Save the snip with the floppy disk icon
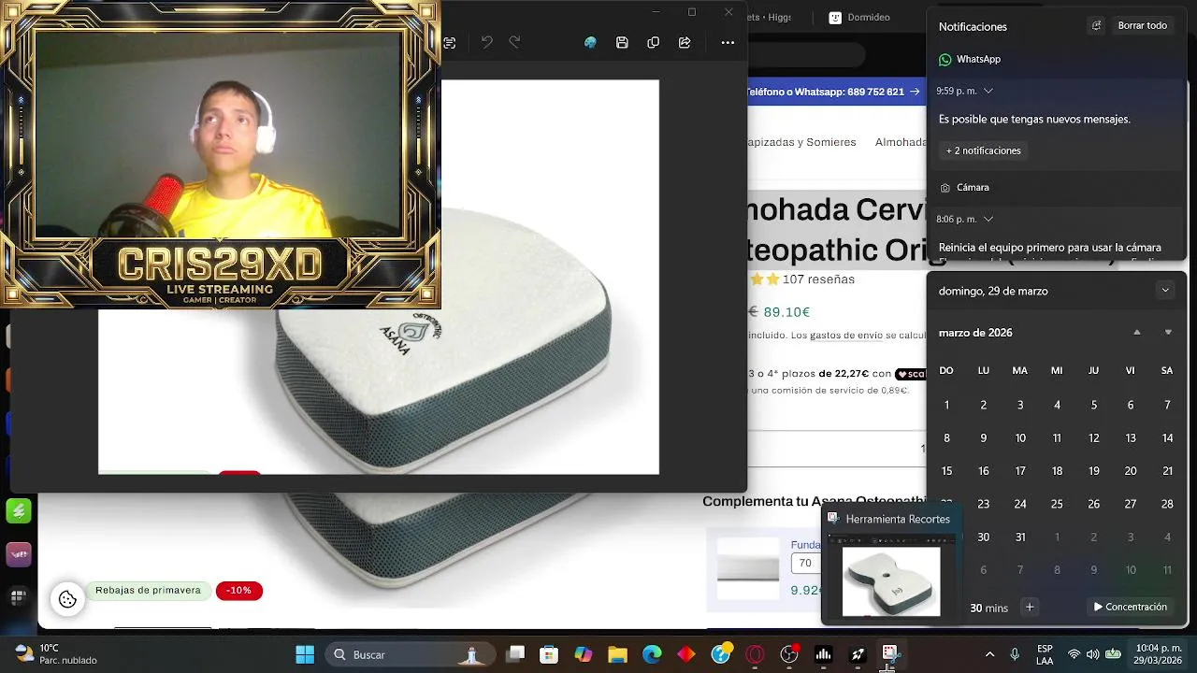 (622, 43)
